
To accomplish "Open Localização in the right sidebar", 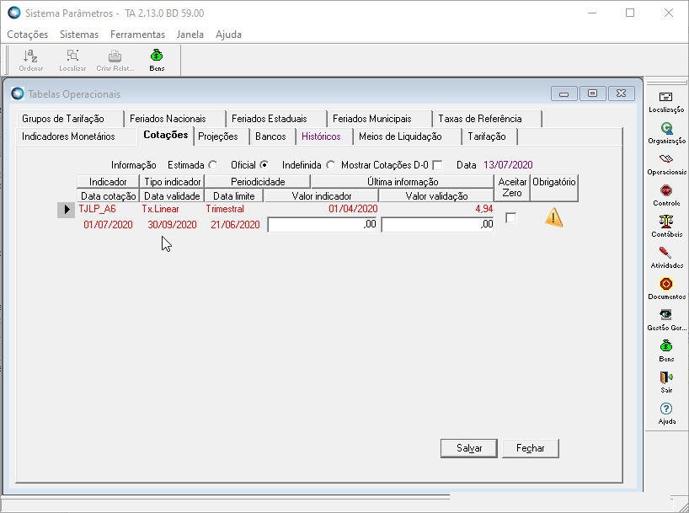I will point(666,102).
